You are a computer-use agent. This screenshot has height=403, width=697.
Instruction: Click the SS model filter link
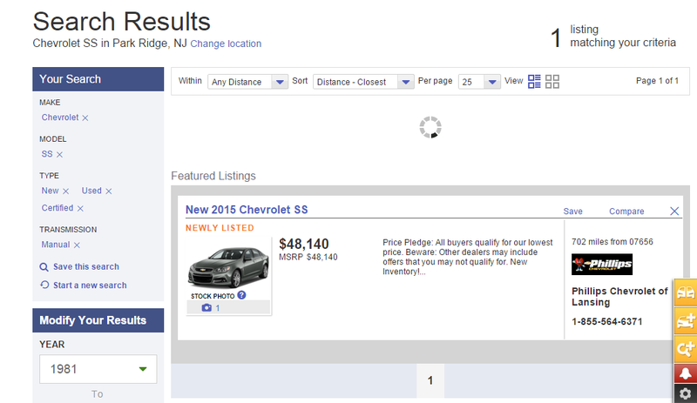47,154
